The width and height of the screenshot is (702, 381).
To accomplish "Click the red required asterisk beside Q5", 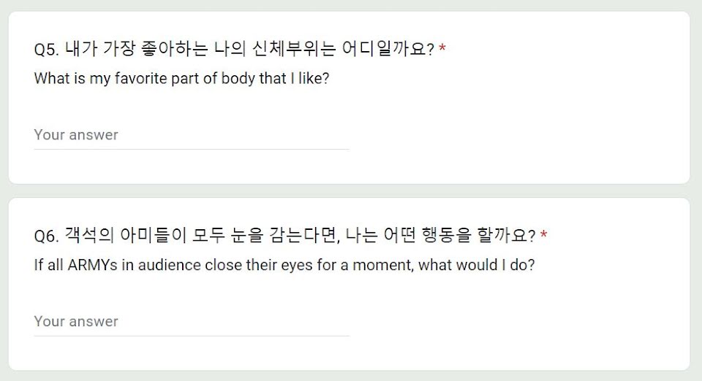I will (442, 47).
